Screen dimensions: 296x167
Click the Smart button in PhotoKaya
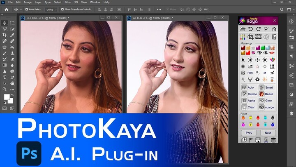266,87
